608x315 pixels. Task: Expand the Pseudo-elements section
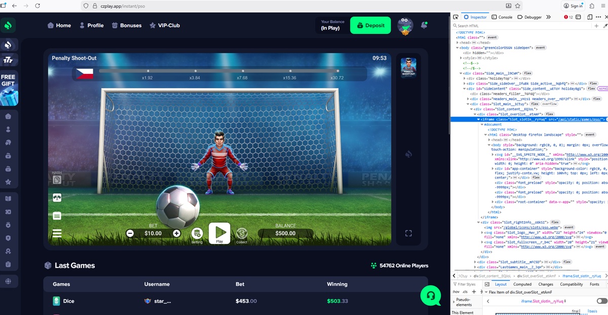click(453, 302)
